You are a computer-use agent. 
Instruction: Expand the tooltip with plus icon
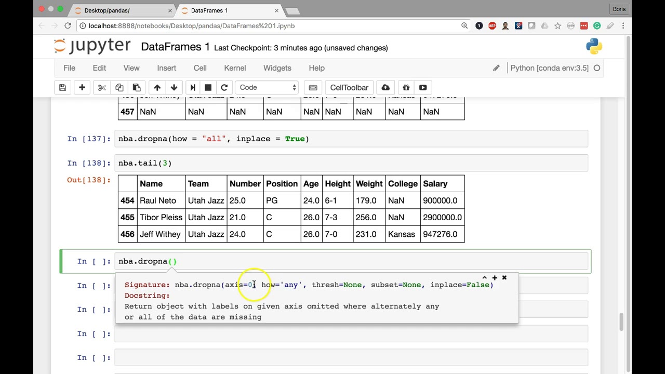(x=495, y=278)
